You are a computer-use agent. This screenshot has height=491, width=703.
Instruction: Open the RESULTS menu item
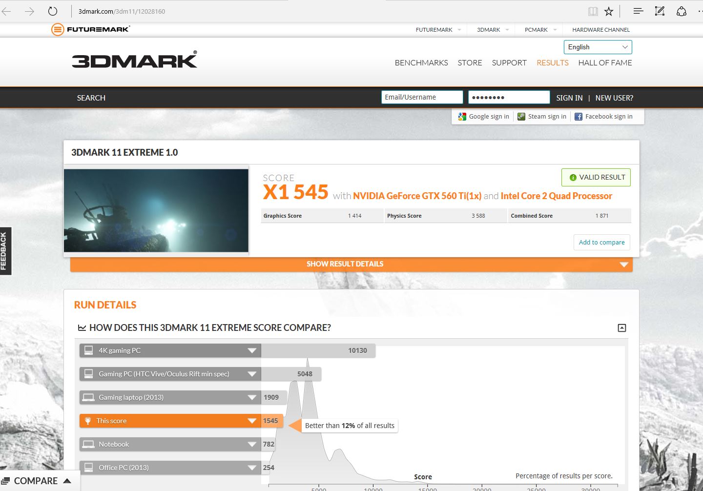point(553,63)
